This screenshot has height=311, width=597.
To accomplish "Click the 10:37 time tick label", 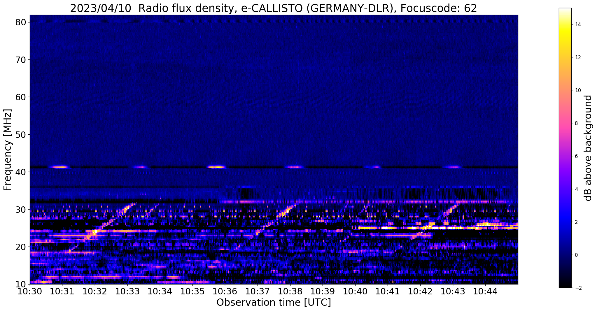I will pyautogui.click(x=258, y=291).
